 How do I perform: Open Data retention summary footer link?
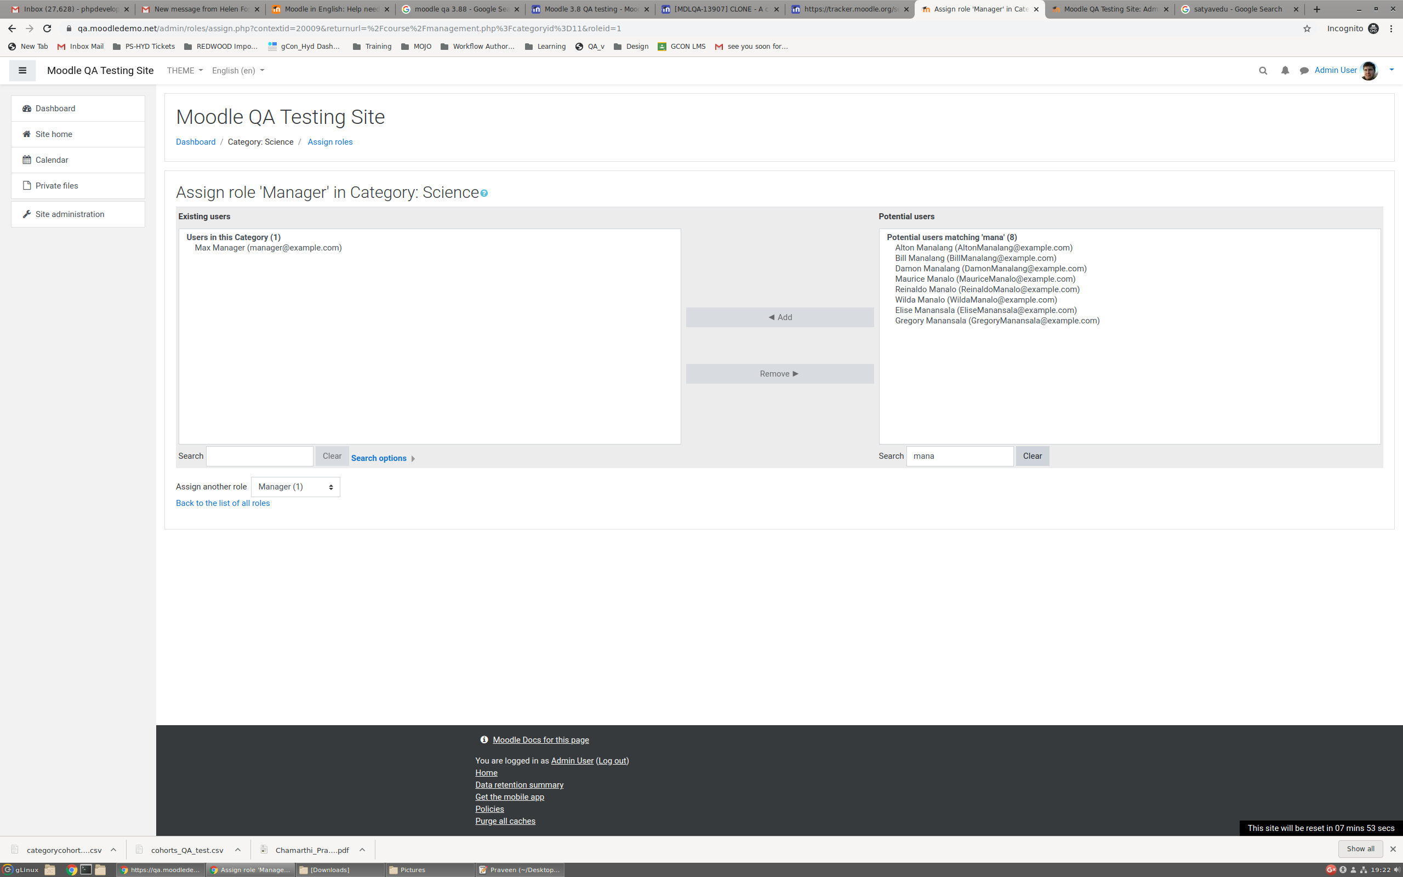pyautogui.click(x=519, y=785)
